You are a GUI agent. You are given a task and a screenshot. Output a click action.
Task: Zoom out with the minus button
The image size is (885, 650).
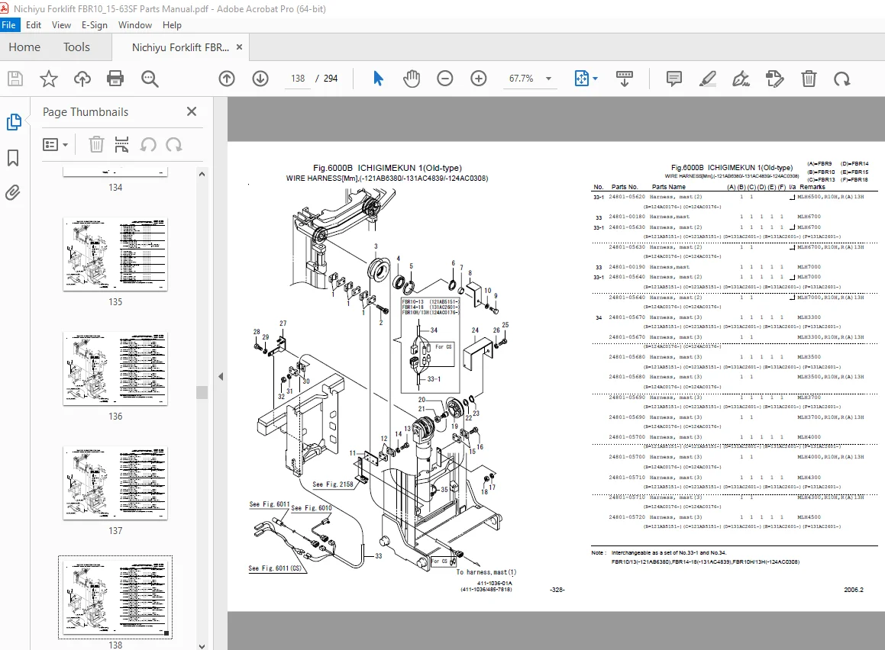point(444,79)
